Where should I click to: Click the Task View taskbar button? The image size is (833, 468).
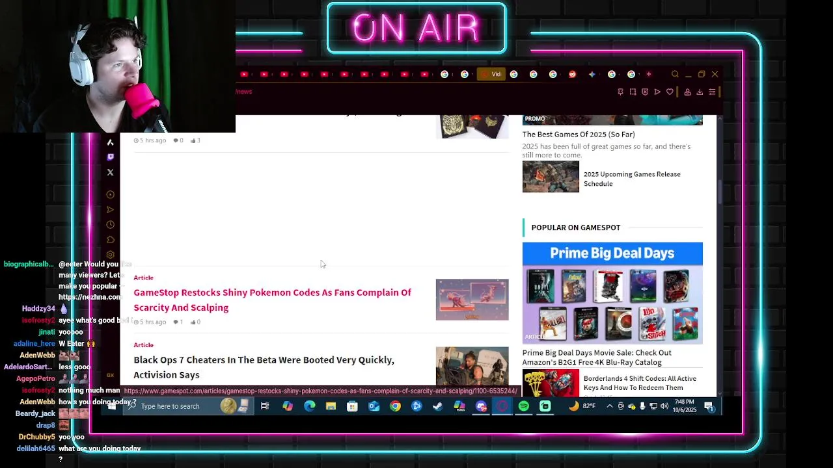(x=265, y=406)
